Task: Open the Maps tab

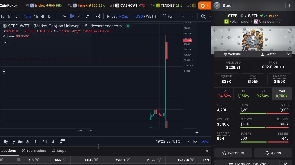Action: point(59,151)
